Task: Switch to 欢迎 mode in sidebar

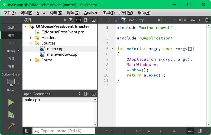Action: click(11, 28)
